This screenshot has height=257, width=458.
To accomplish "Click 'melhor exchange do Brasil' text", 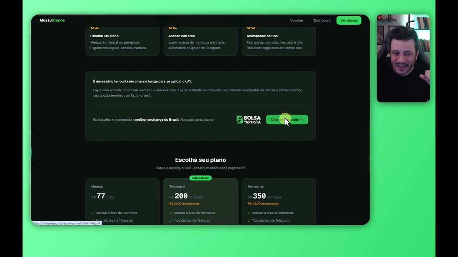I will [x=157, y=120].
